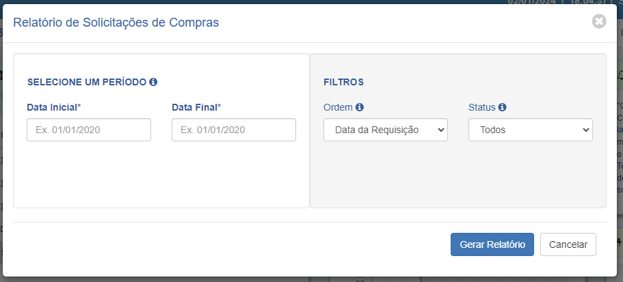Click the SELECIONE UM PERÍODO heading text
The image size is (623, 282).
point(87,82)
